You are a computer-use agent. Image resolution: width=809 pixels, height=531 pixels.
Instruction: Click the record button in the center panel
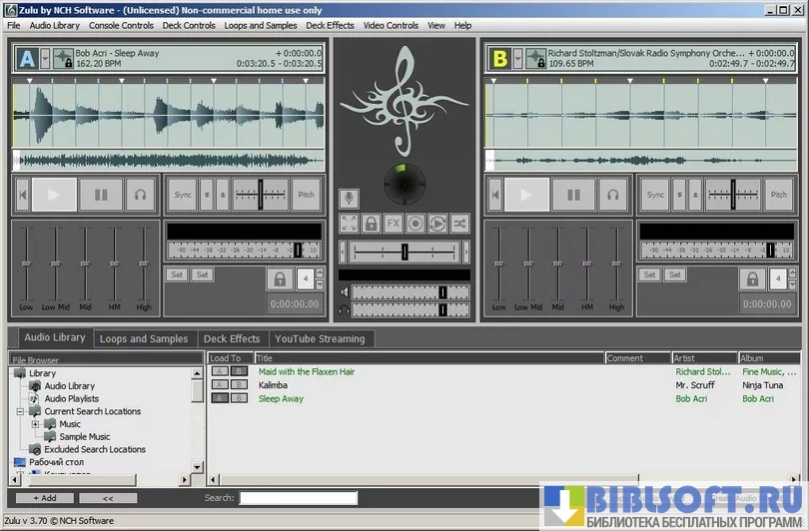click(x=415, y=224)
